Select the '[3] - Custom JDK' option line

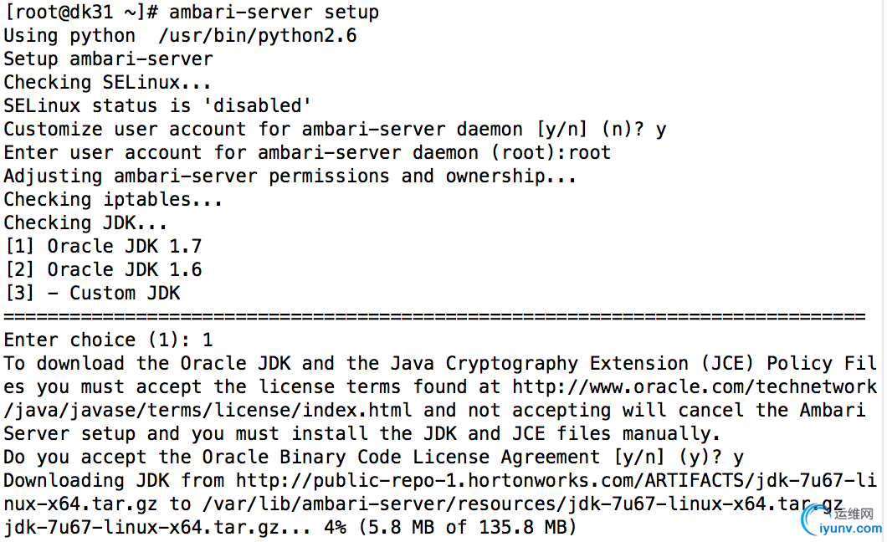92,294
